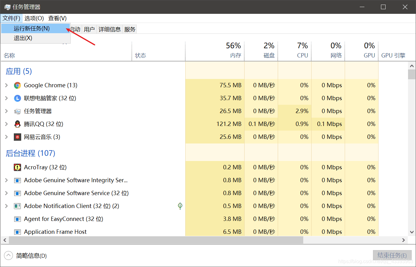Switch to the 详细信息 tab
Image resolution: width=416 pixels, height=267 pixels.
tap(110, 29)
